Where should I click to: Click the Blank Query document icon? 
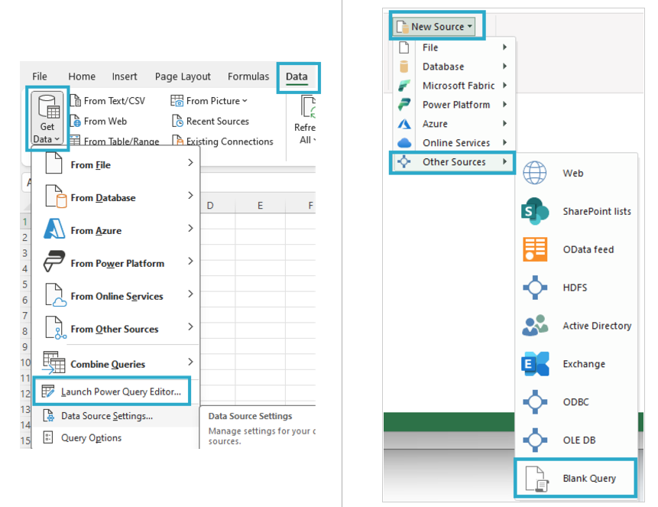click(536, 479)
